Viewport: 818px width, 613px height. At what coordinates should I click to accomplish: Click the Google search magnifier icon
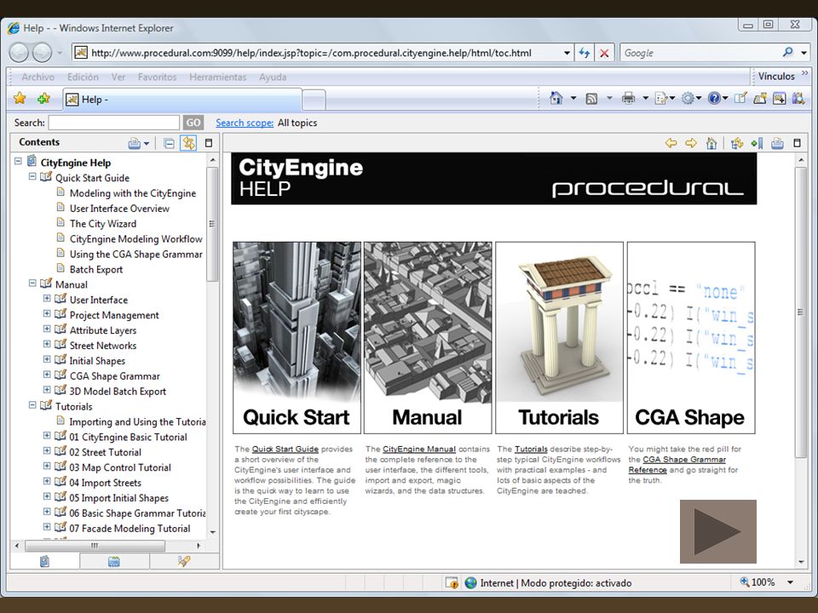coord(787,52)
